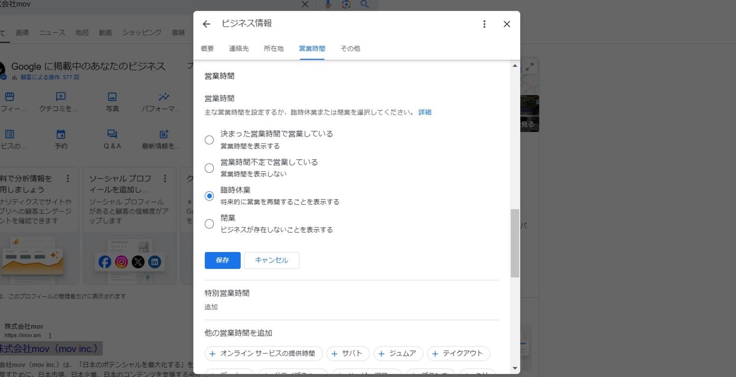
Task: Click the ソーシャル プロフィールを追加 card title
Action: tap(120, 184)
